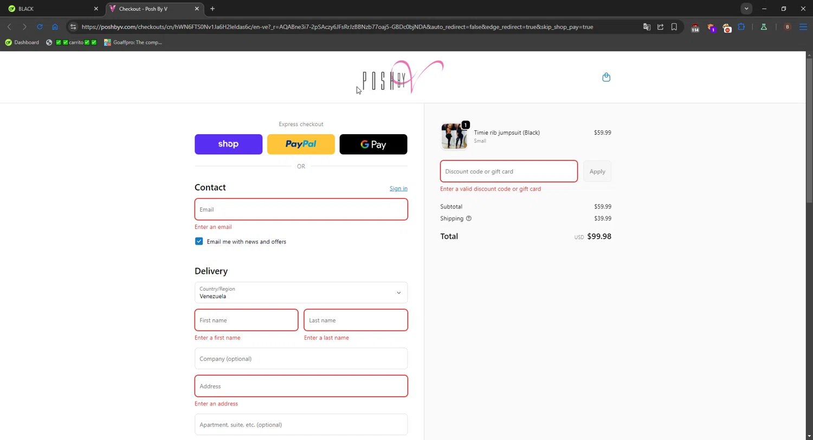Reload the checkout page
The width and height of the screenshot is (813, 440).
point(40,27)
